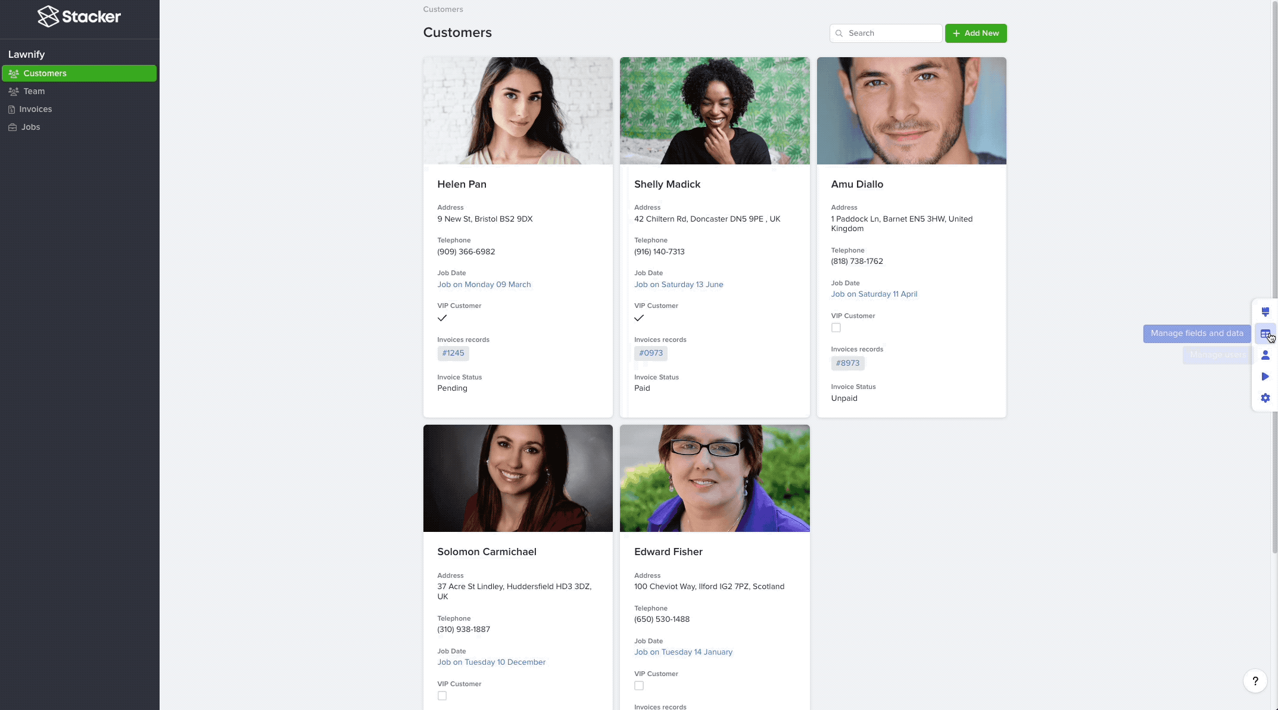Toggle VIP Customer checkbox for Solomon Carmichael
This screenshot has height=710, width=1278.
coord(441,696)
